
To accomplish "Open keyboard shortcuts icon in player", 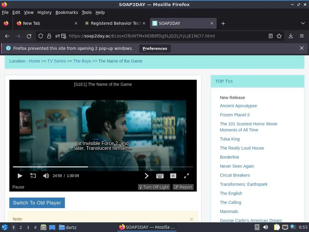I will click(160, 176).
